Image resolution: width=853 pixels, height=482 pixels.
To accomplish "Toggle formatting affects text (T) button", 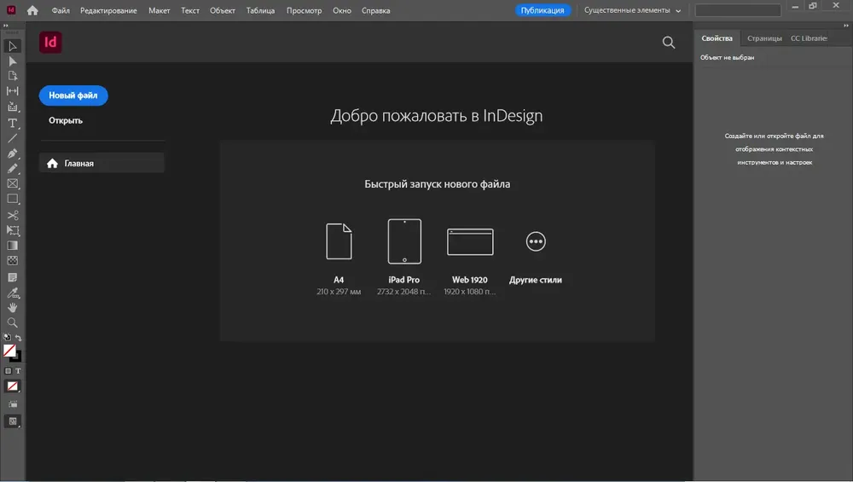I will tap(18, 371).
